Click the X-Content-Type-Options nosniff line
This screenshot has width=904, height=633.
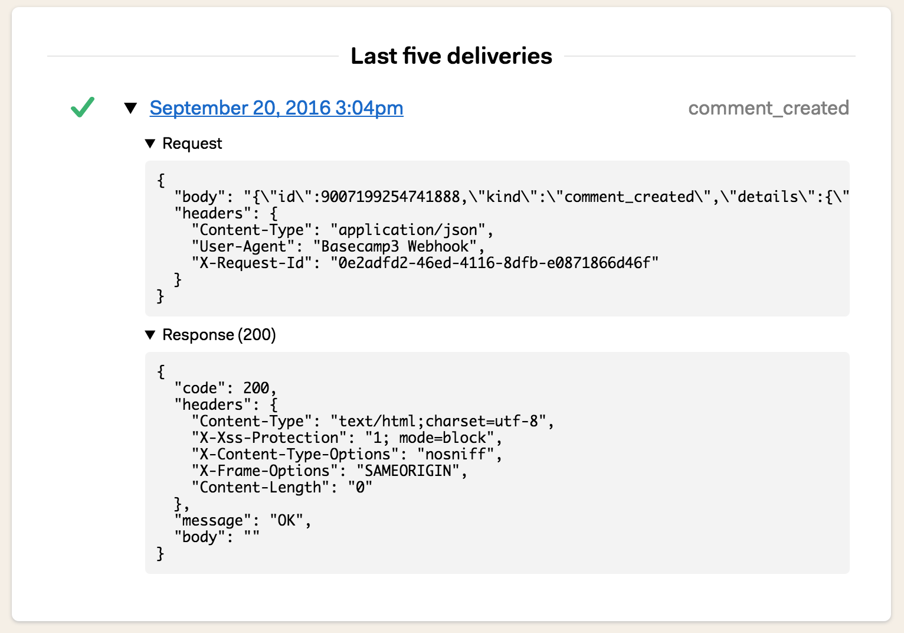(346, 454)
